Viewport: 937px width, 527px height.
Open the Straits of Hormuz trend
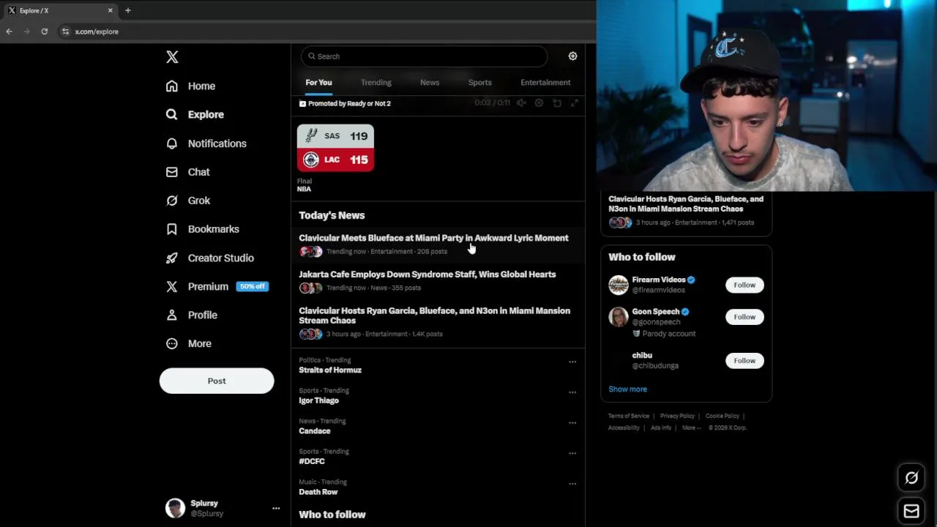click(x=330, y=370)
